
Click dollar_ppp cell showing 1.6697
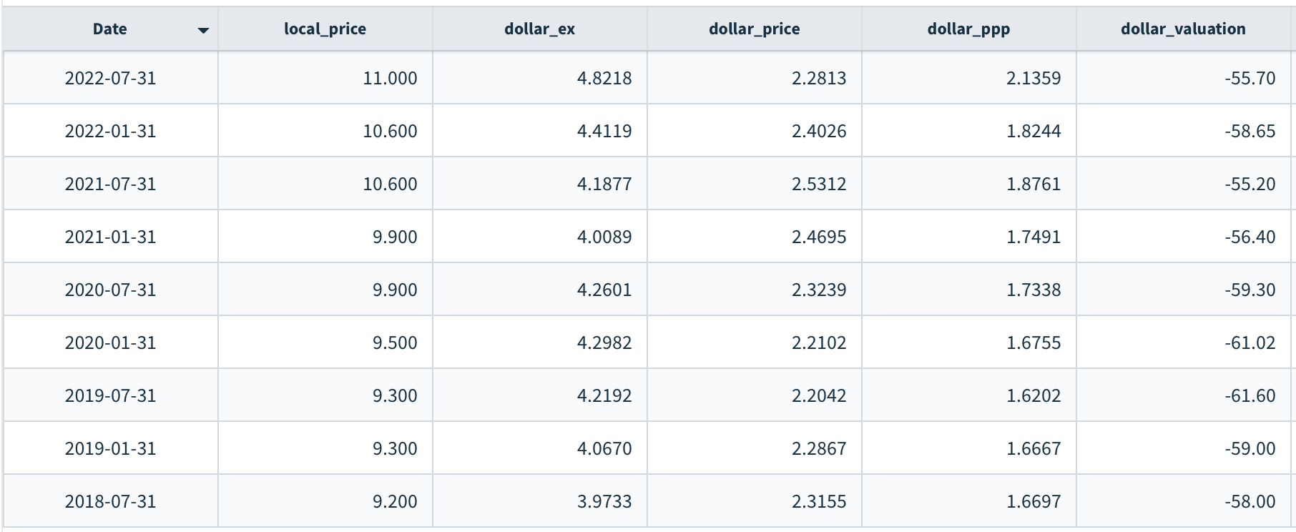(x=1034, y=501)
